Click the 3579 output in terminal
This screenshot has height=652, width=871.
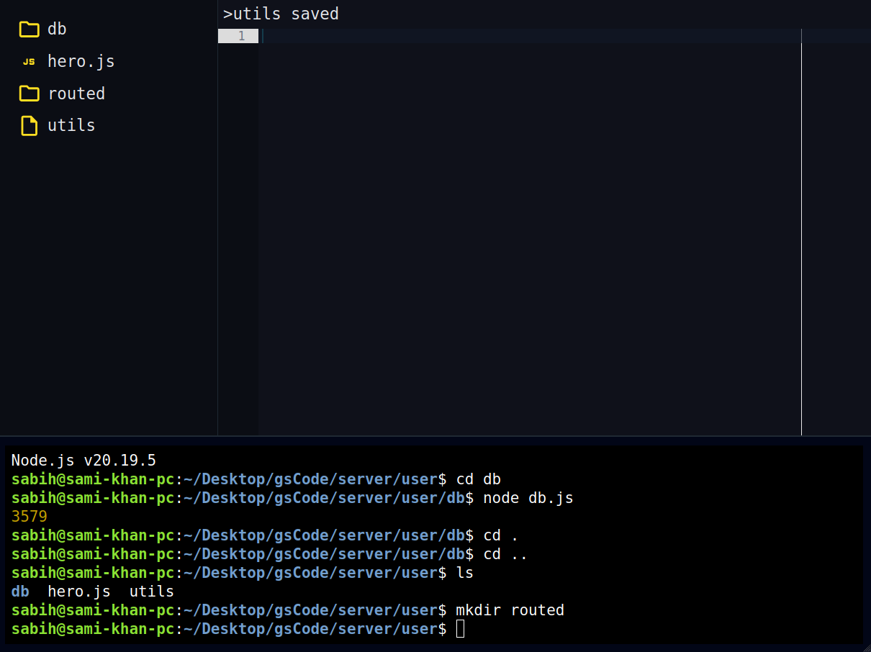coord(29,517)
